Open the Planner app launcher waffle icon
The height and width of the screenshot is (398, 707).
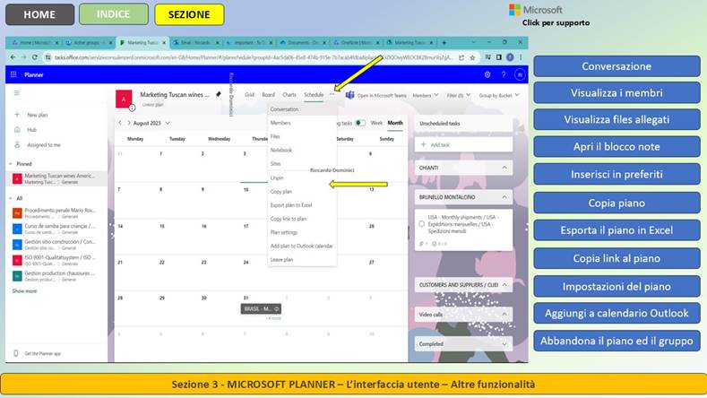pyautogui.click(x=13, y=74)
